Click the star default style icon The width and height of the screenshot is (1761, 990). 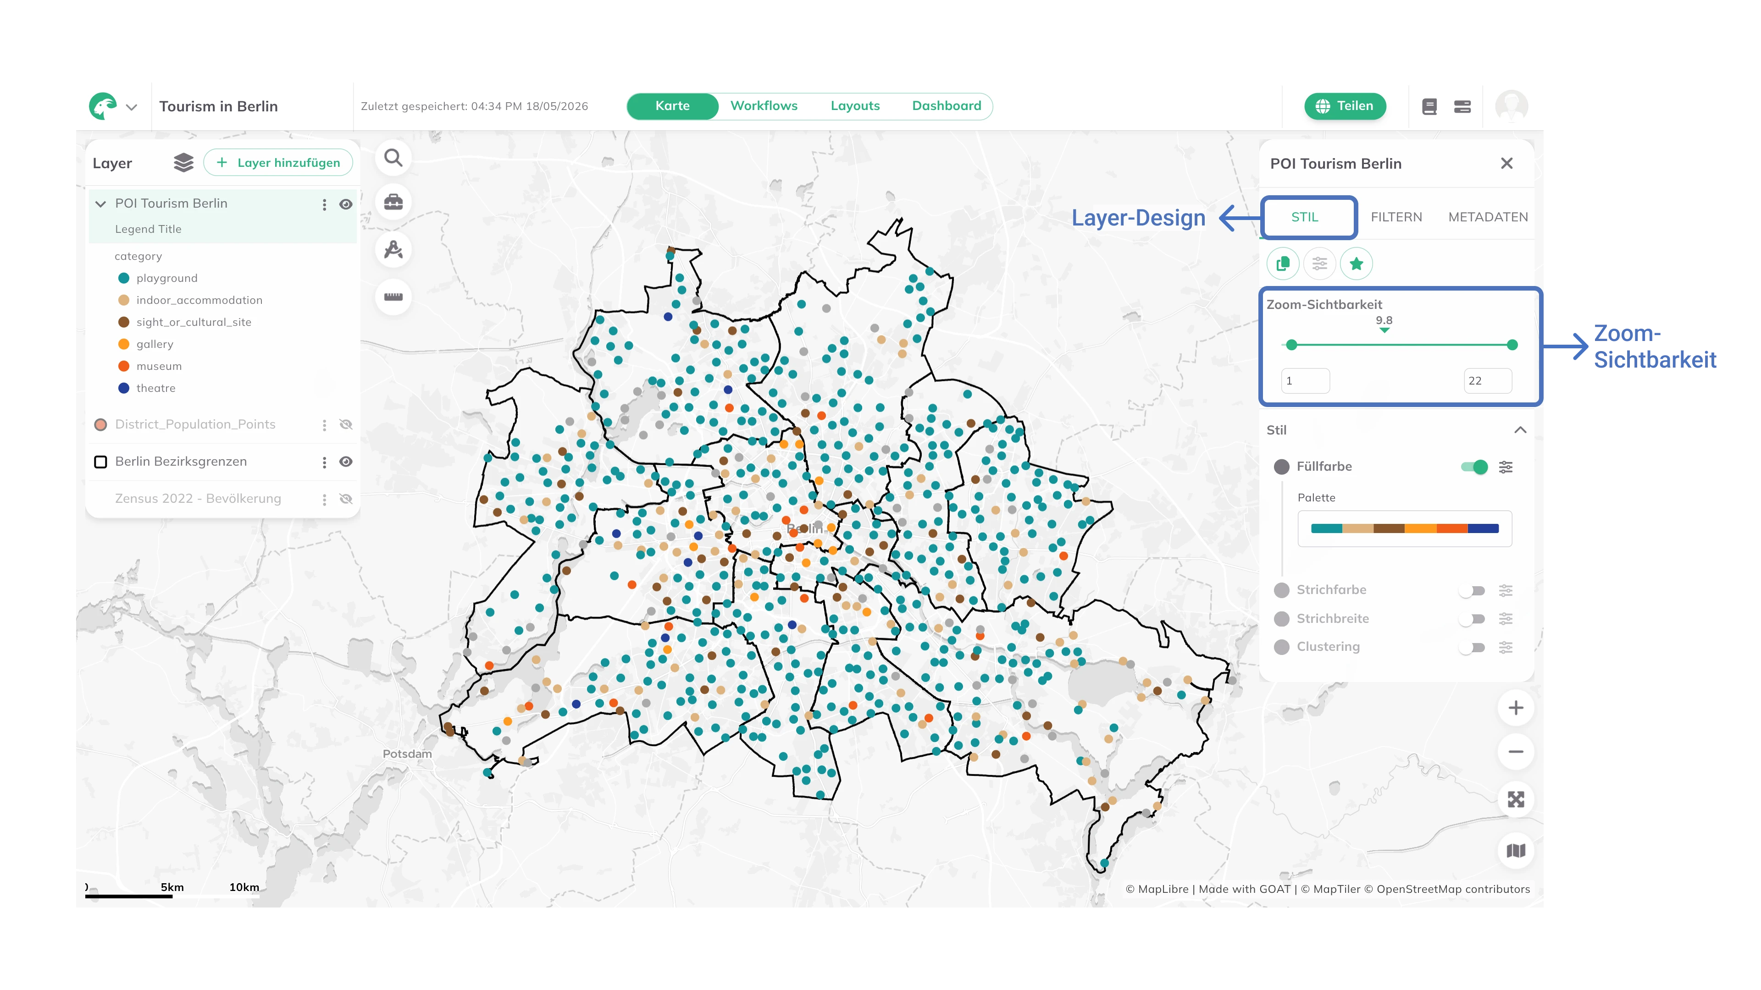coord(1357,264)
